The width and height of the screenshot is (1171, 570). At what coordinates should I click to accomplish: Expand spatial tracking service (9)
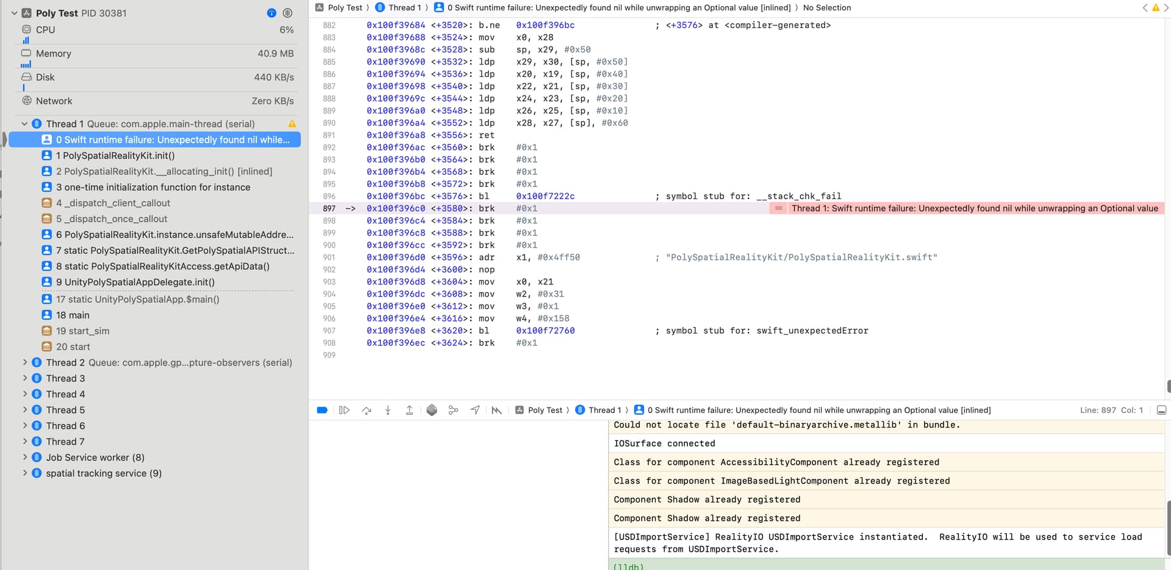(24, 473)
